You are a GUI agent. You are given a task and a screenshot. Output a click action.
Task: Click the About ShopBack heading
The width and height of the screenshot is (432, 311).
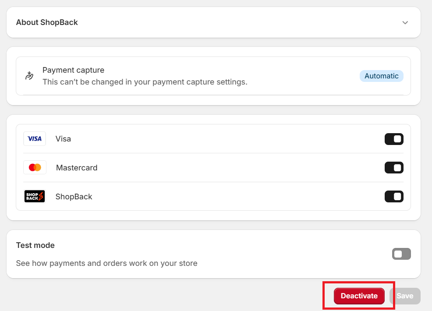[47, 22]
